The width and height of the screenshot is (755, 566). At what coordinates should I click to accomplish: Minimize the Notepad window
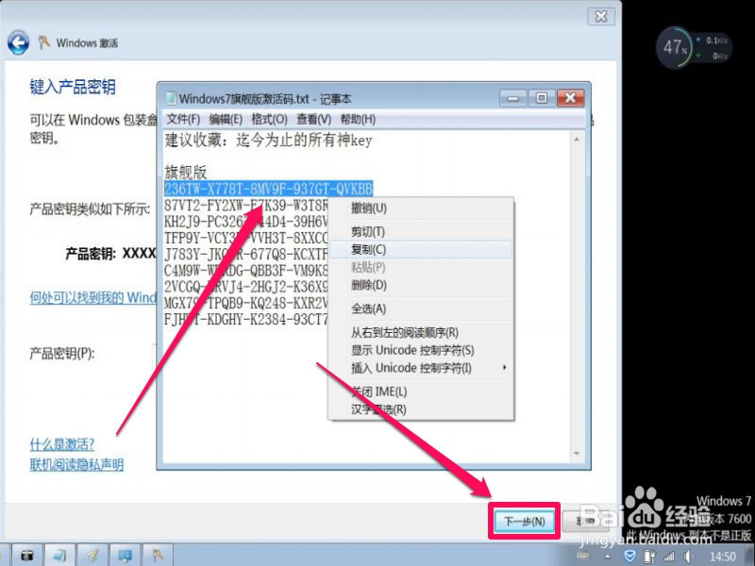[x=512, y=99]
